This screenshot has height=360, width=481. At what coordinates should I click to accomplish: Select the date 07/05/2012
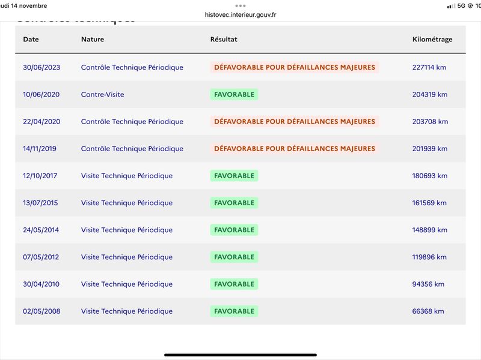41,257
